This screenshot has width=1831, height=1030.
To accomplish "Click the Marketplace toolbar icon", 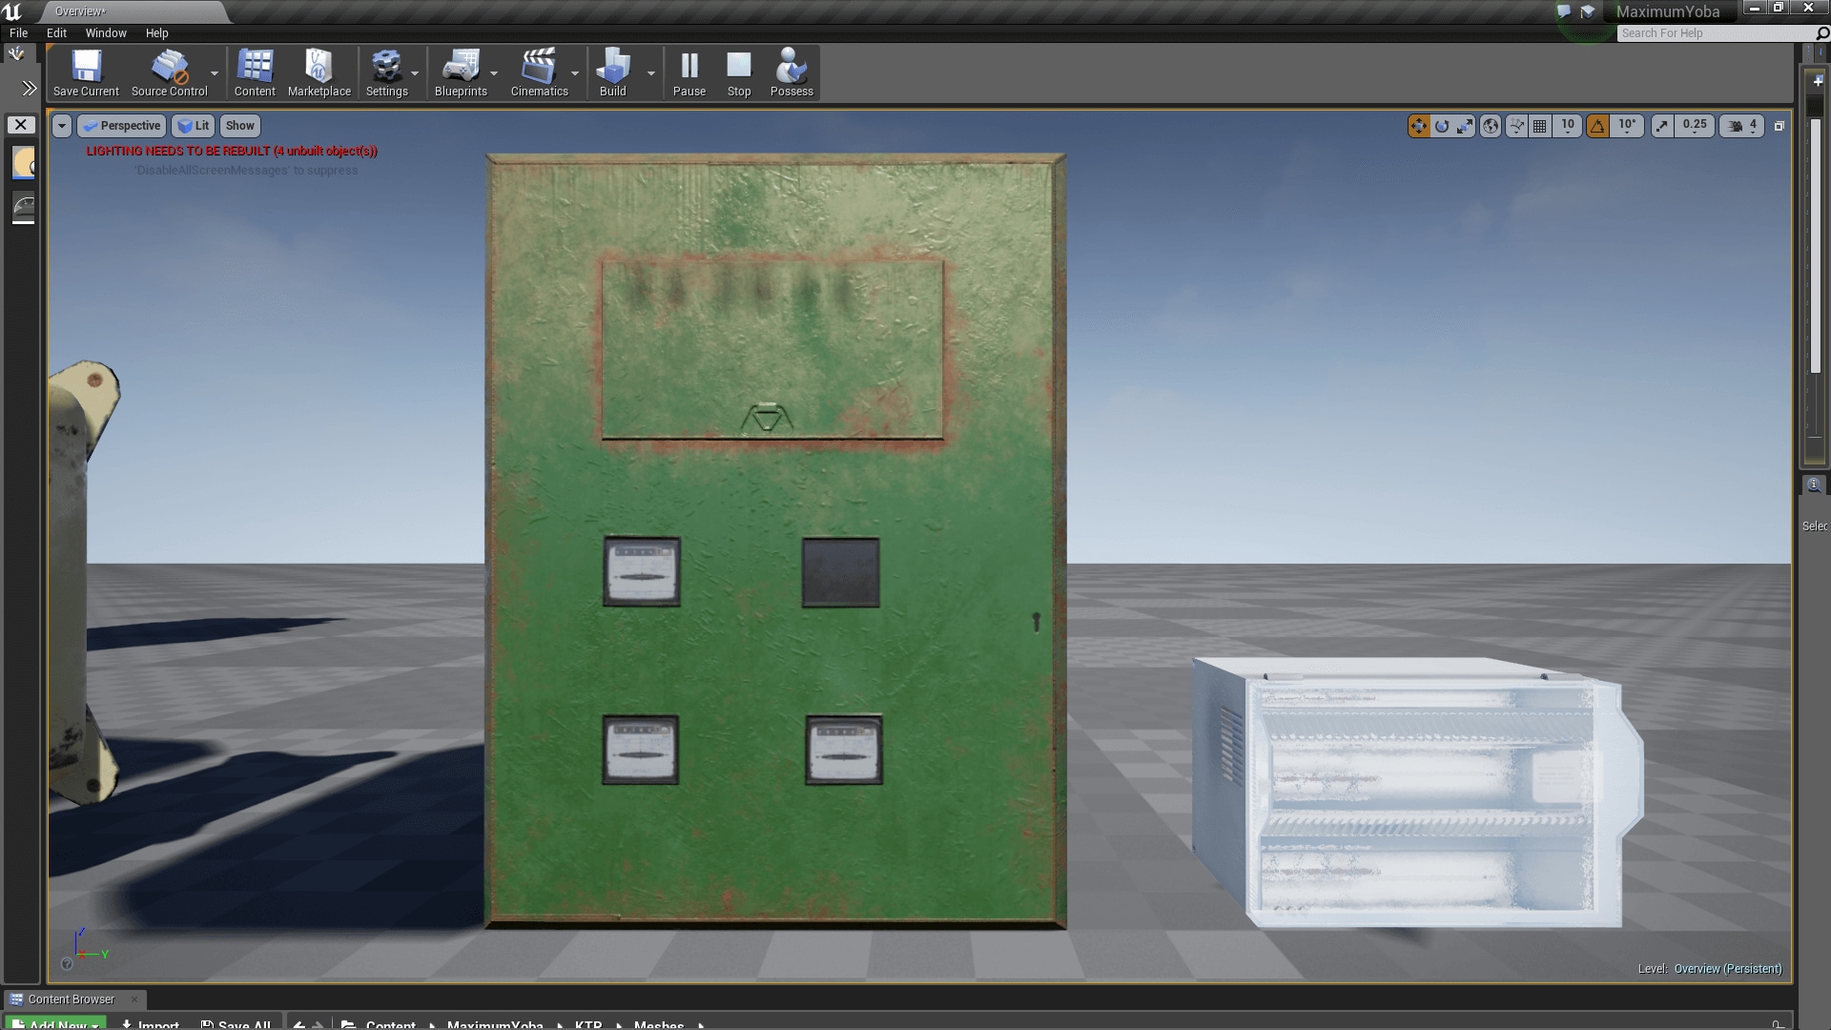I will click(x=319, y=72).
